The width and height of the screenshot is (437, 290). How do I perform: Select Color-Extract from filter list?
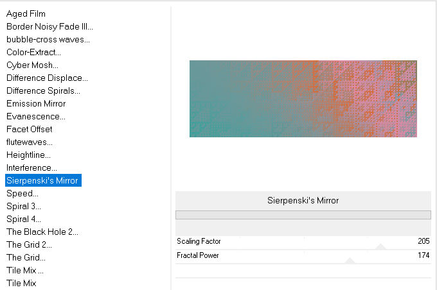point(33,52)
